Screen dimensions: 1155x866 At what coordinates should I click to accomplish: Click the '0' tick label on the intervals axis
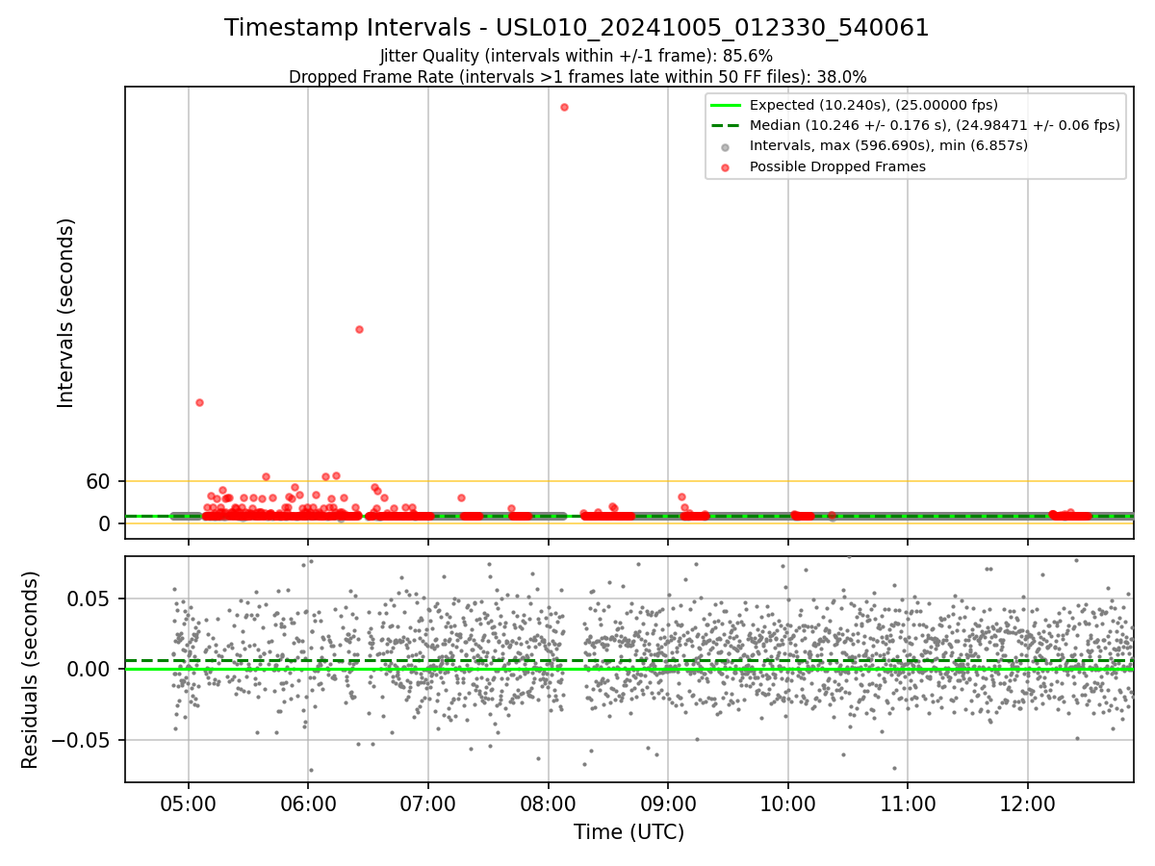[107, 523]
